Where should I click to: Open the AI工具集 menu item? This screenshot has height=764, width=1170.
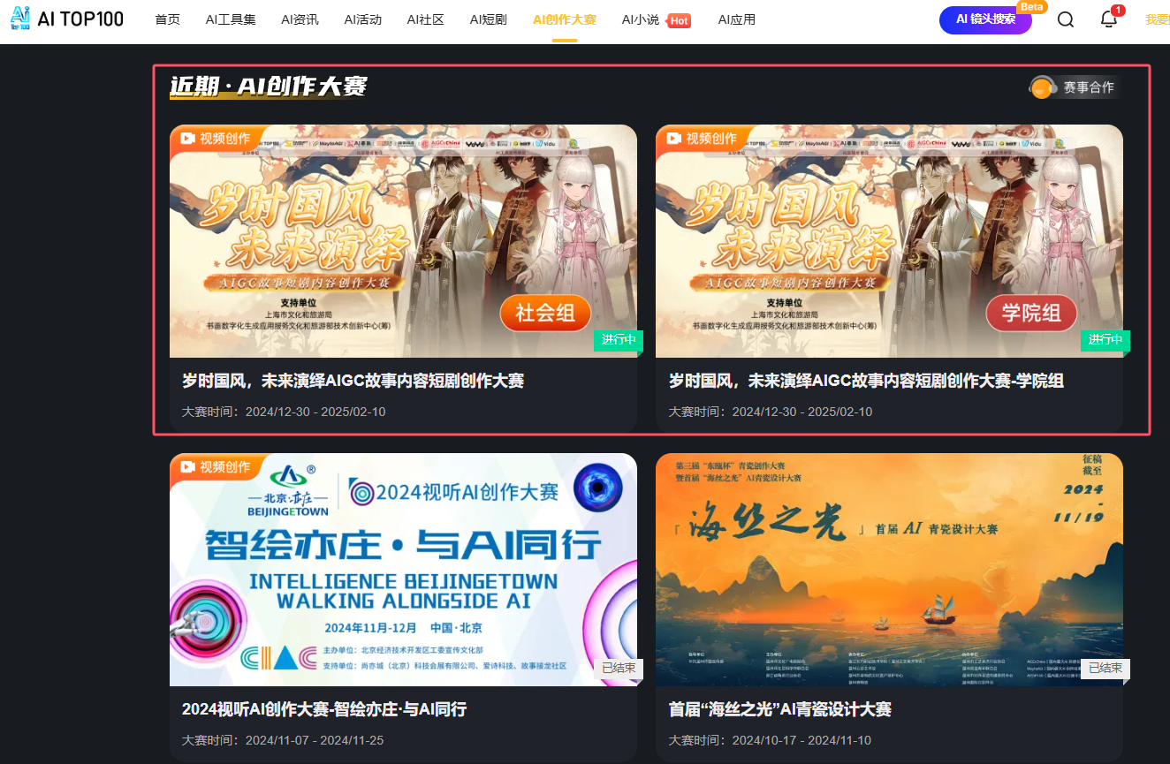[231, 19]
